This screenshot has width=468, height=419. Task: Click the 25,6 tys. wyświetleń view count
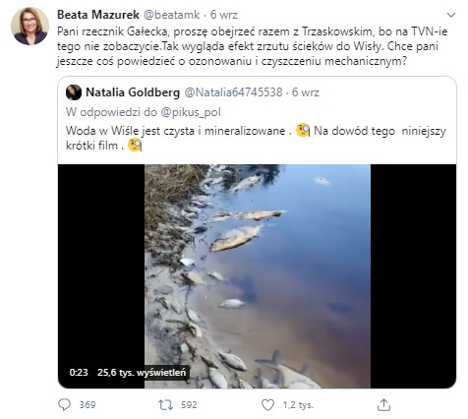coord(142,373)
